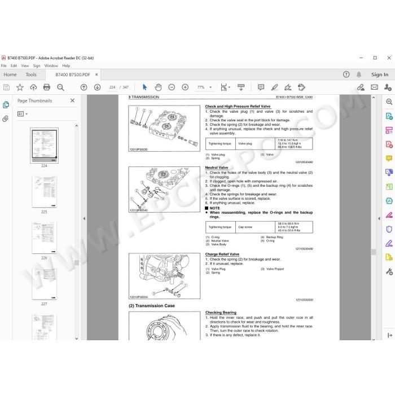Zoom in with the plus icon

point(185,87)
